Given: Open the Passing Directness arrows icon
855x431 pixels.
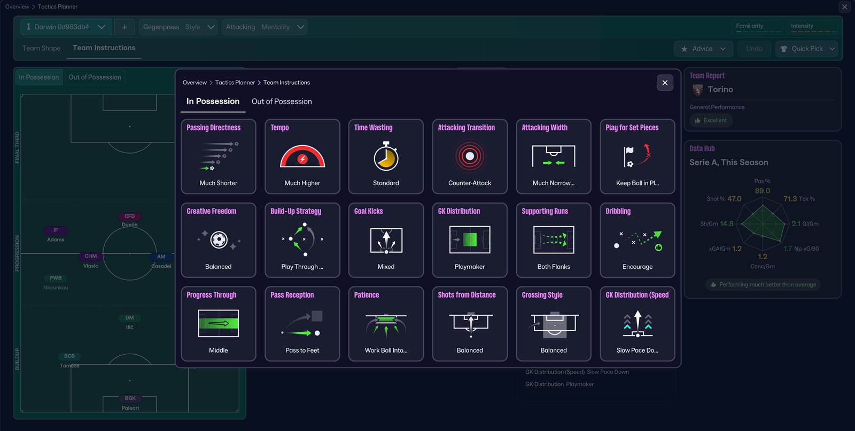Looking at the screenshot, I should 219,156.
